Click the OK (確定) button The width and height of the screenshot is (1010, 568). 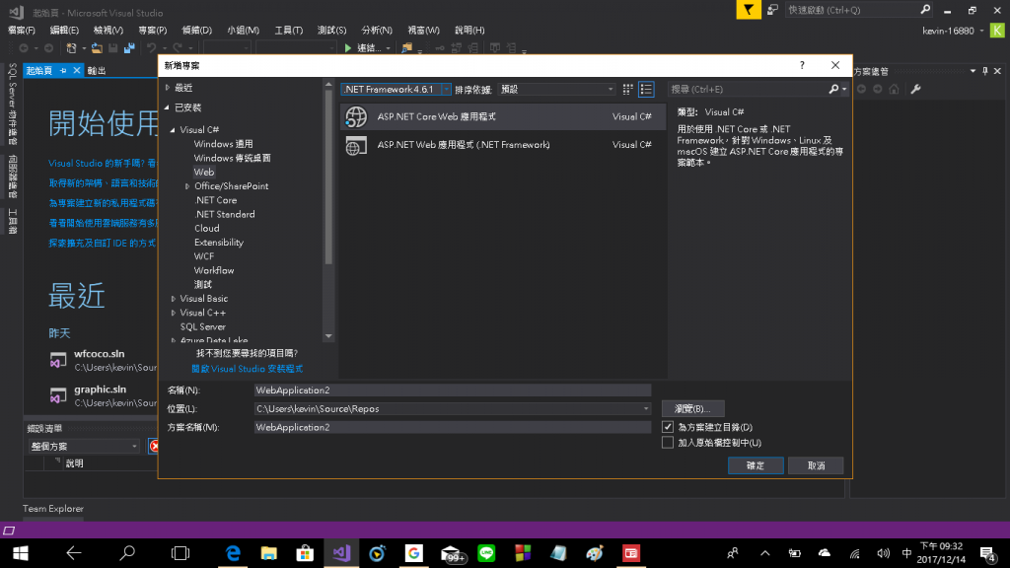point(756,465)
